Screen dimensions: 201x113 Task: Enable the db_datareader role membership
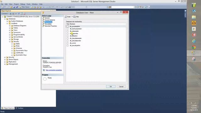[68, 31]
